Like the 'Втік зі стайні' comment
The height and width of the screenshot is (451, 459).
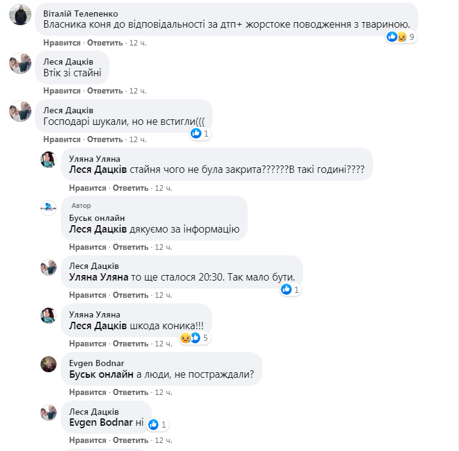click(x=62, y=90)
